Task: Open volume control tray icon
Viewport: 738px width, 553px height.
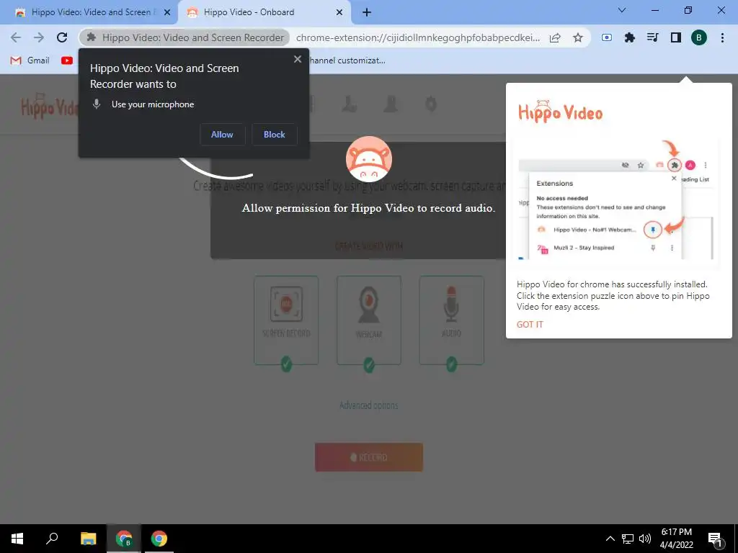Action: coord(645,539)
